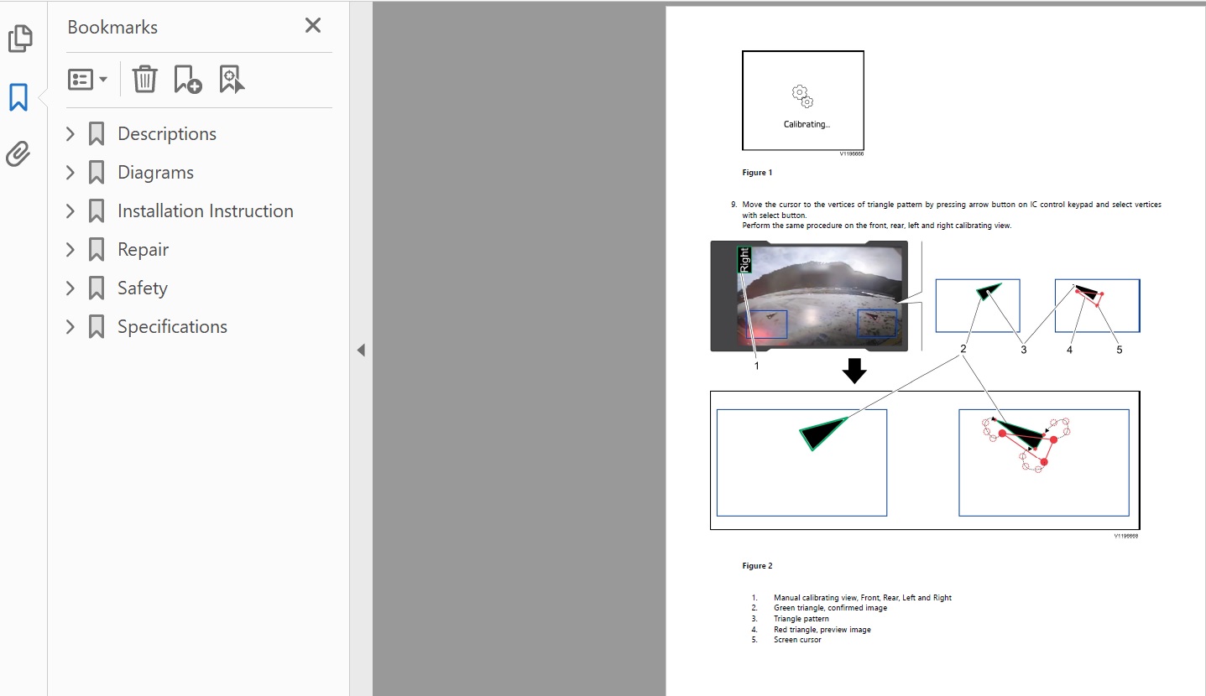Open the bookmark options dropdown menu
The height and width of the screenshot is (696, 1206).
(x=87, y=80)
